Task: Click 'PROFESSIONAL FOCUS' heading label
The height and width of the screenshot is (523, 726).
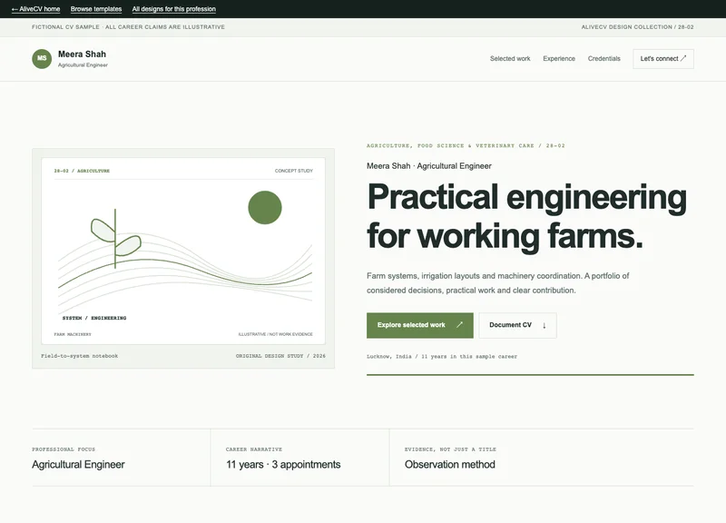Action: pyautogui.click(x=64, y=449)
